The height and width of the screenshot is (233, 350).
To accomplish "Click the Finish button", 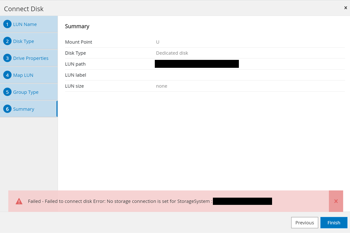I will [333, 223].
